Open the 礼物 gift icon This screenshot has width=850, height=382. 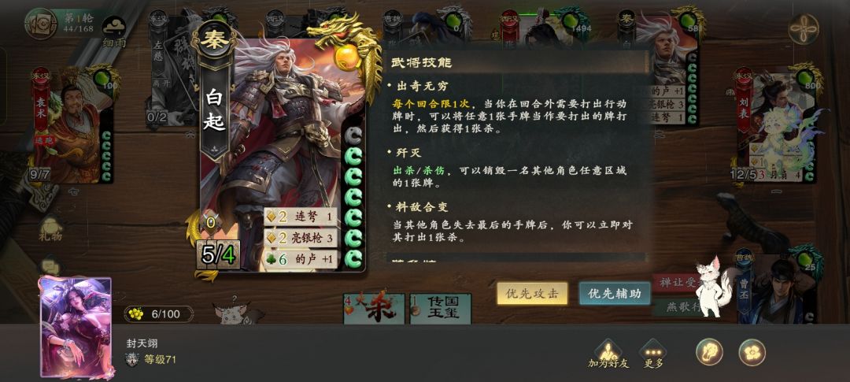click(50, 229)
